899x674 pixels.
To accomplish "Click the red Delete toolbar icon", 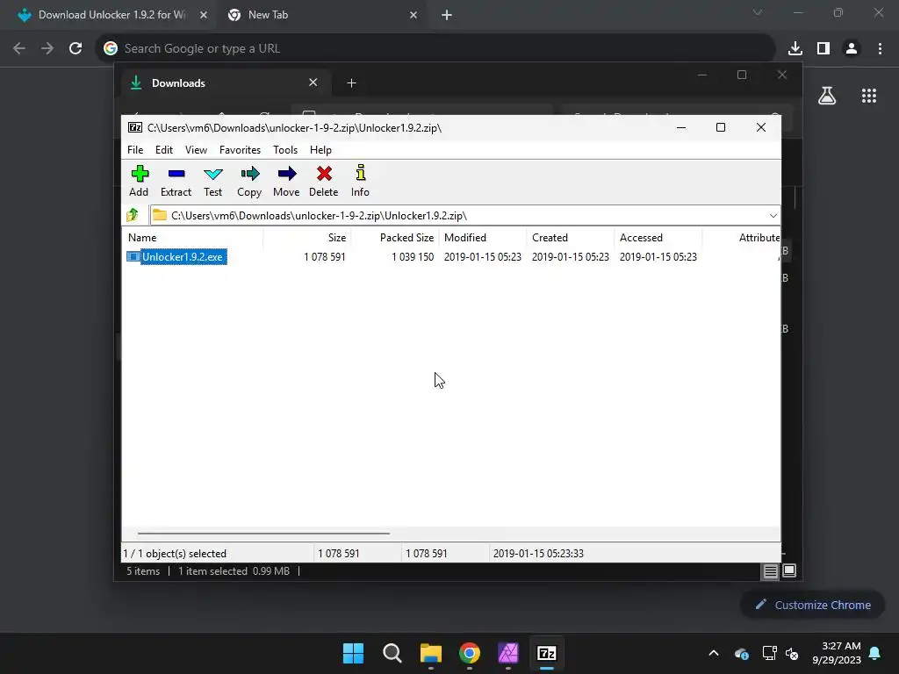I will click(323, 181).
